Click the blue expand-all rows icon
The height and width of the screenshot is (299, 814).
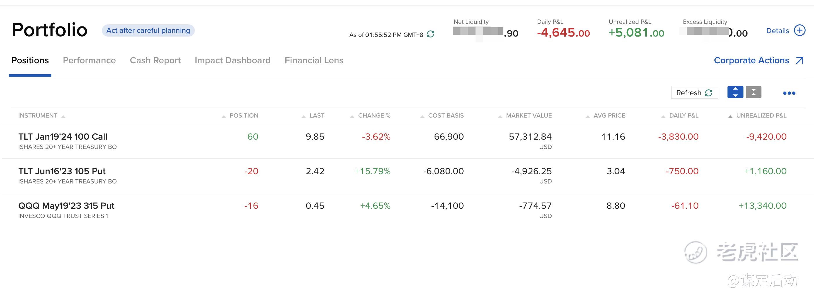[x=735, y=92]
